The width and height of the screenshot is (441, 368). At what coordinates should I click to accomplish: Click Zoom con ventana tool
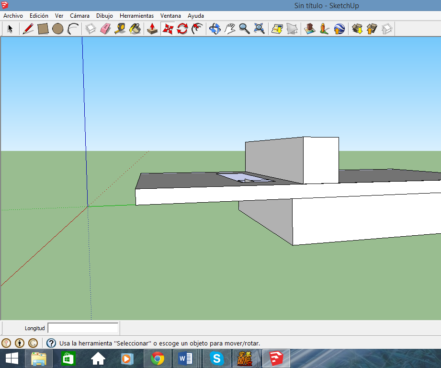coord(259,29)
